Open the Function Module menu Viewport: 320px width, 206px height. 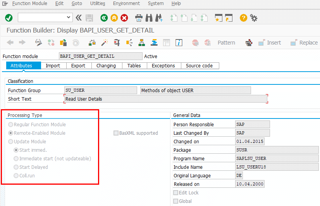pyautogui.click(x=29, y=3)
